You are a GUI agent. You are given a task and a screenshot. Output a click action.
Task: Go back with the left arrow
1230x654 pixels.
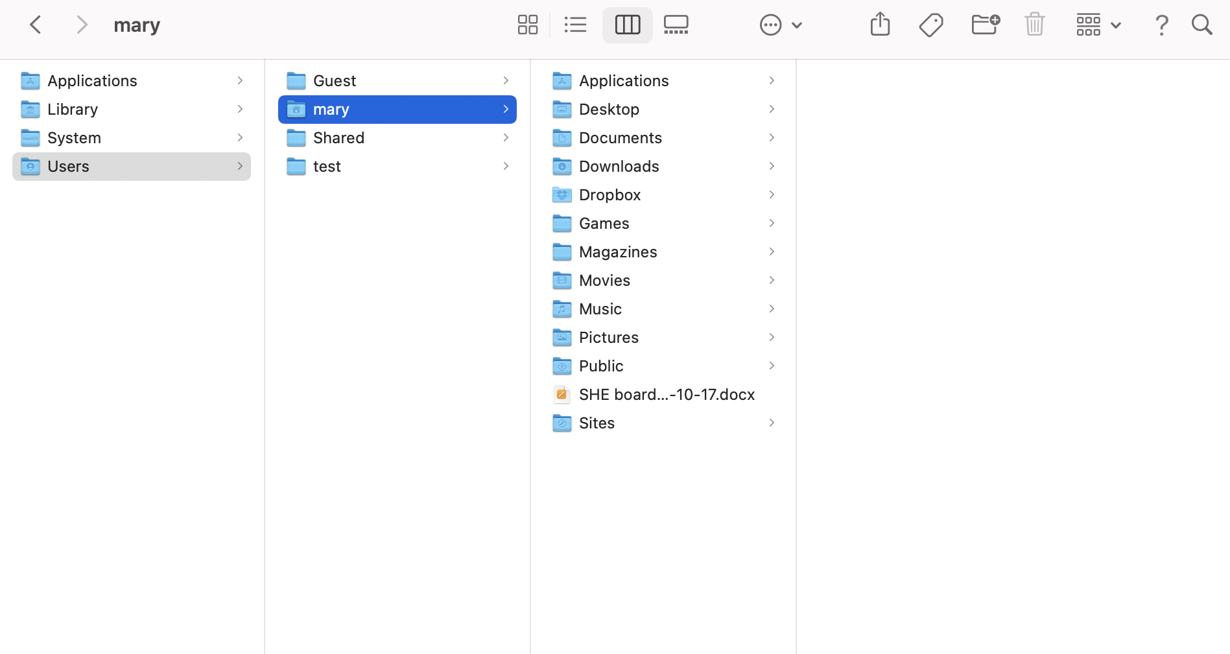pyautogui.click(x=36, y=25)
